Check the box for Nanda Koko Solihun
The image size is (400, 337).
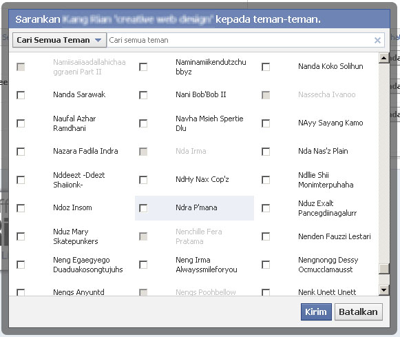point(266,67)
